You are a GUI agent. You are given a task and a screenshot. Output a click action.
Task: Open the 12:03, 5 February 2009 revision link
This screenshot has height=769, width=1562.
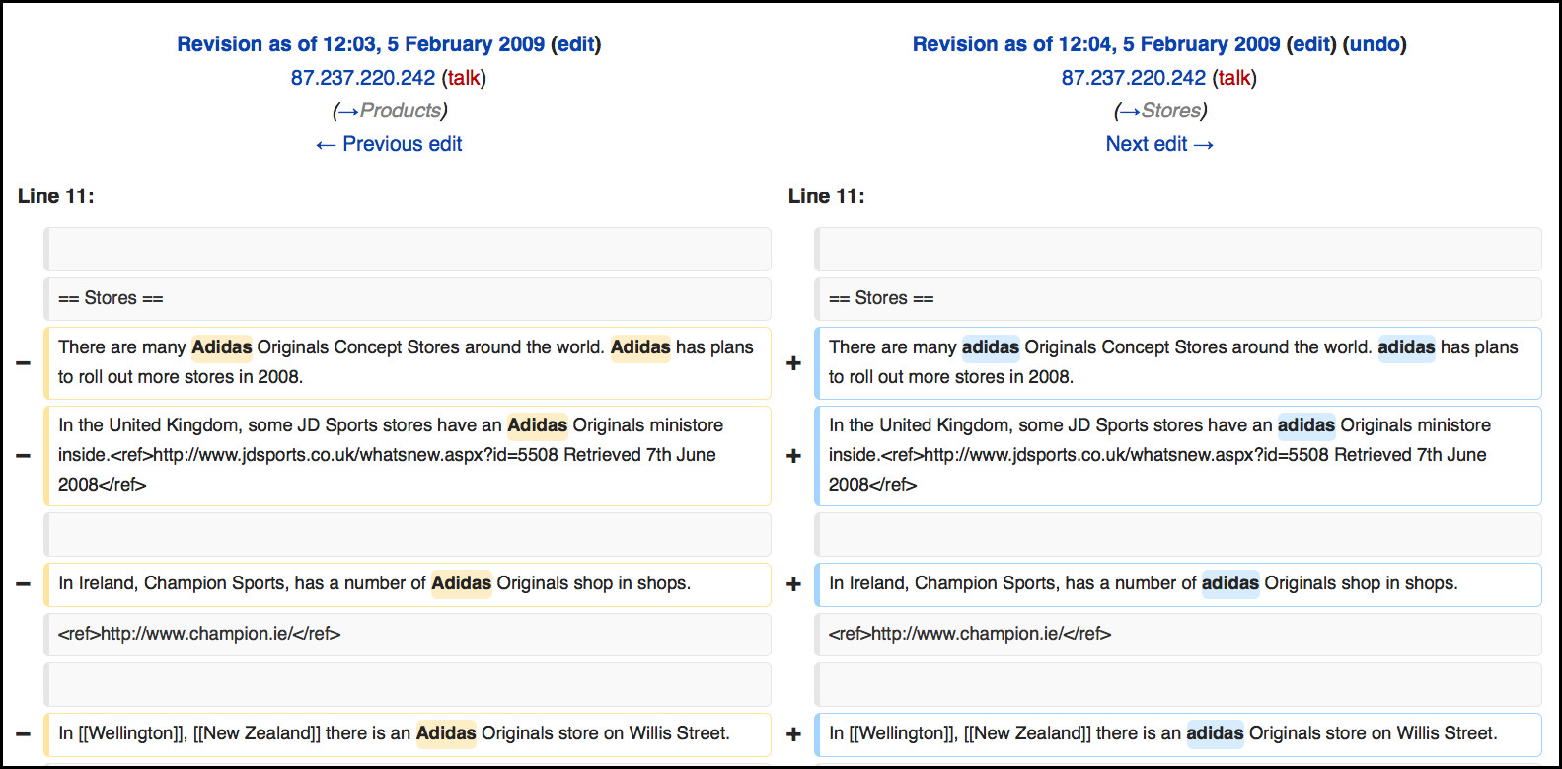[361, 44]
